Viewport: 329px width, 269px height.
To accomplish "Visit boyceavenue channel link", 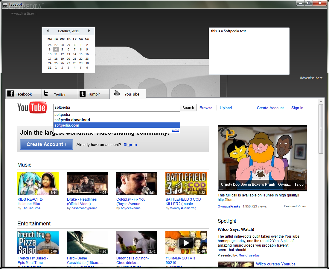I will (x=131, y=208).
